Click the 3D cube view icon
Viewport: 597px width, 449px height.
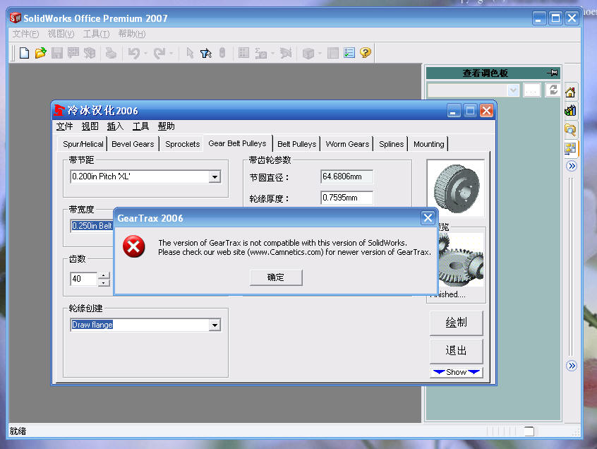point(308,53)
